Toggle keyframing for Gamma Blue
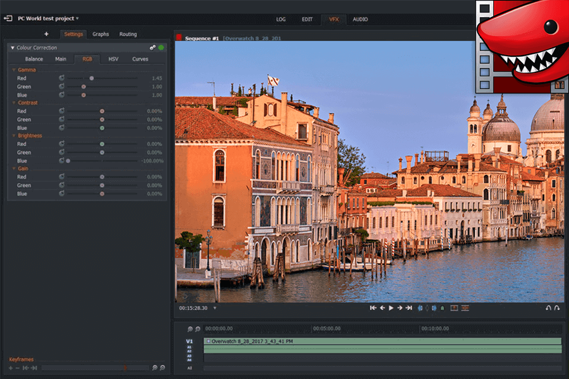The image size is (569, 379). pyautogui.click(x=62, y=95)
